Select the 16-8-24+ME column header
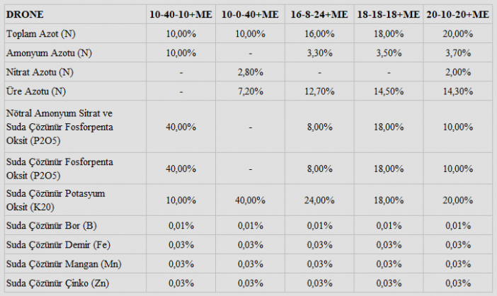This screenshot has height=296, width=497. (x=321, y=14)
